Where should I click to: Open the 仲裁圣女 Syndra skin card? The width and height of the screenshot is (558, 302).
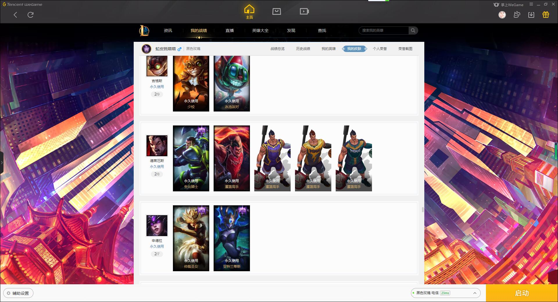pos(191,238)
